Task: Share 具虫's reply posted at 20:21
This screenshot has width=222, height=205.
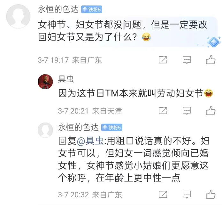Action: click(x=163, y=111)
